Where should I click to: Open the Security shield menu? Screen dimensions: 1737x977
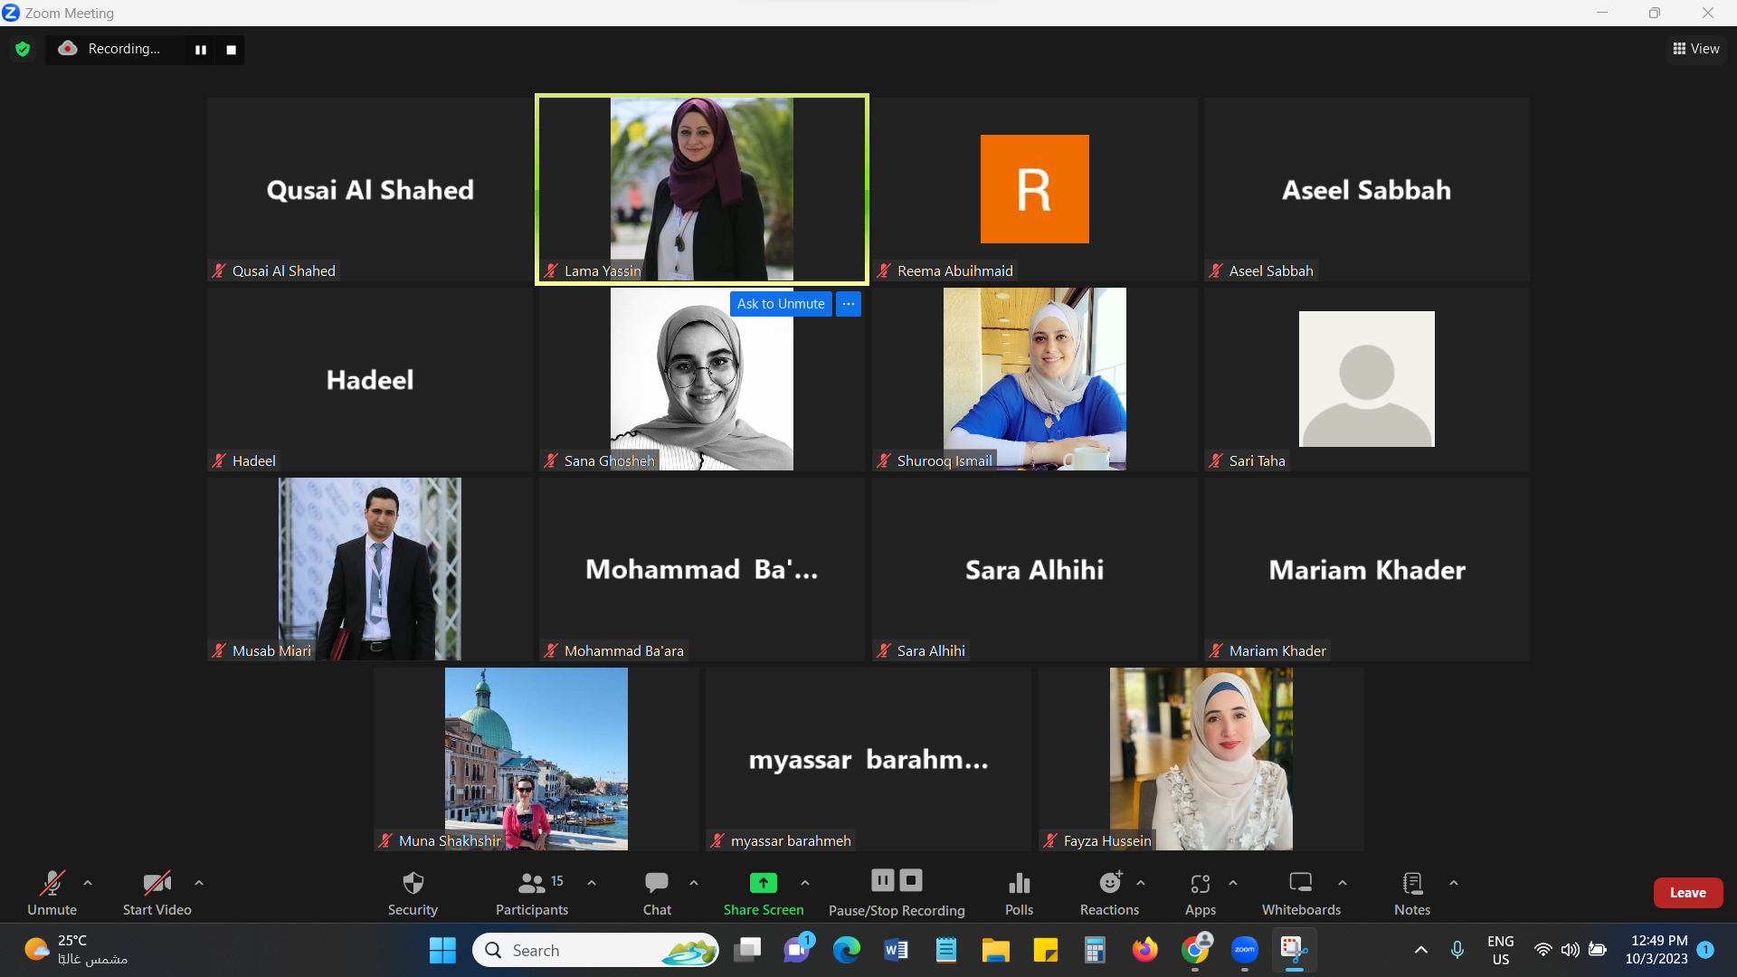pyautogui.click(x=413, y=893)
